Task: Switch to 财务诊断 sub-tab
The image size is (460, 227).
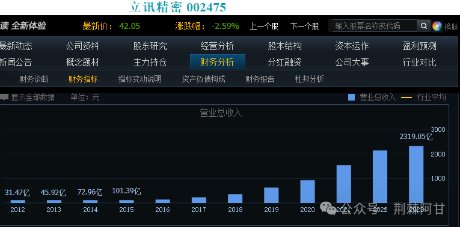Action: [x=34, y=79]
